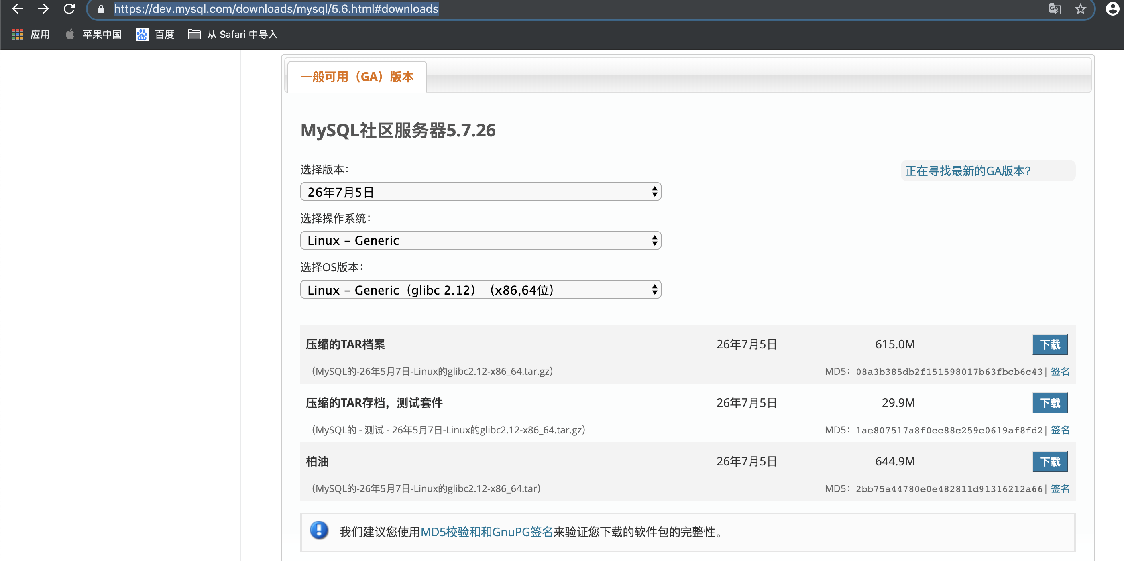Click the 压缩的TAR档案 row title

tap(345, 345)
